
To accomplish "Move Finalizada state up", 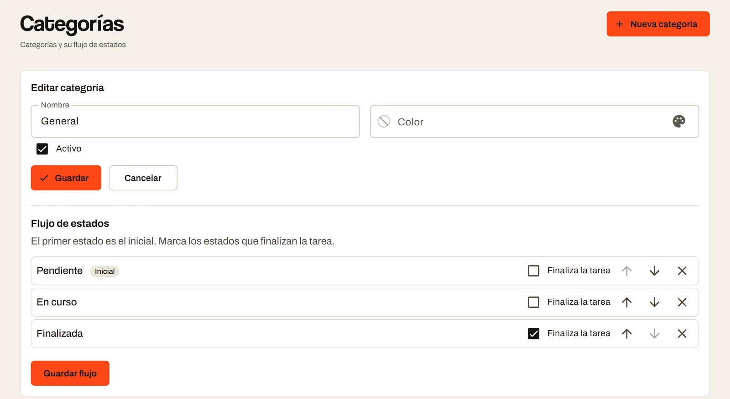I will click(627, 334).
